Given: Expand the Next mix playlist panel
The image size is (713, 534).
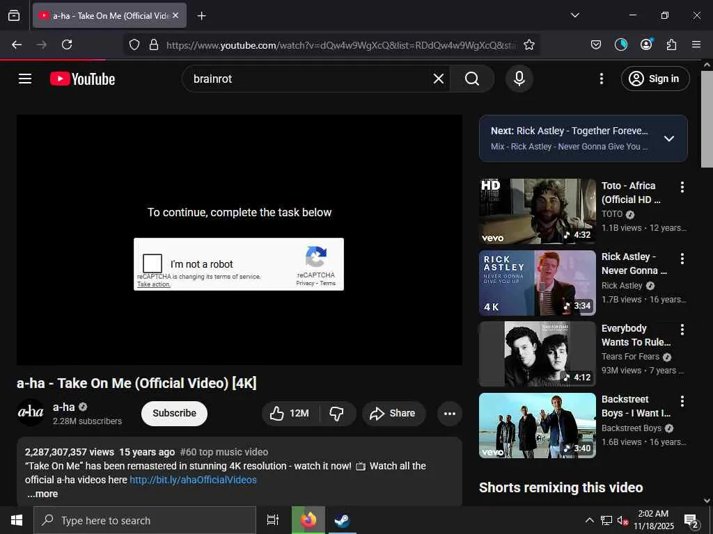Looking at the screenshot, I should point(669,138).
